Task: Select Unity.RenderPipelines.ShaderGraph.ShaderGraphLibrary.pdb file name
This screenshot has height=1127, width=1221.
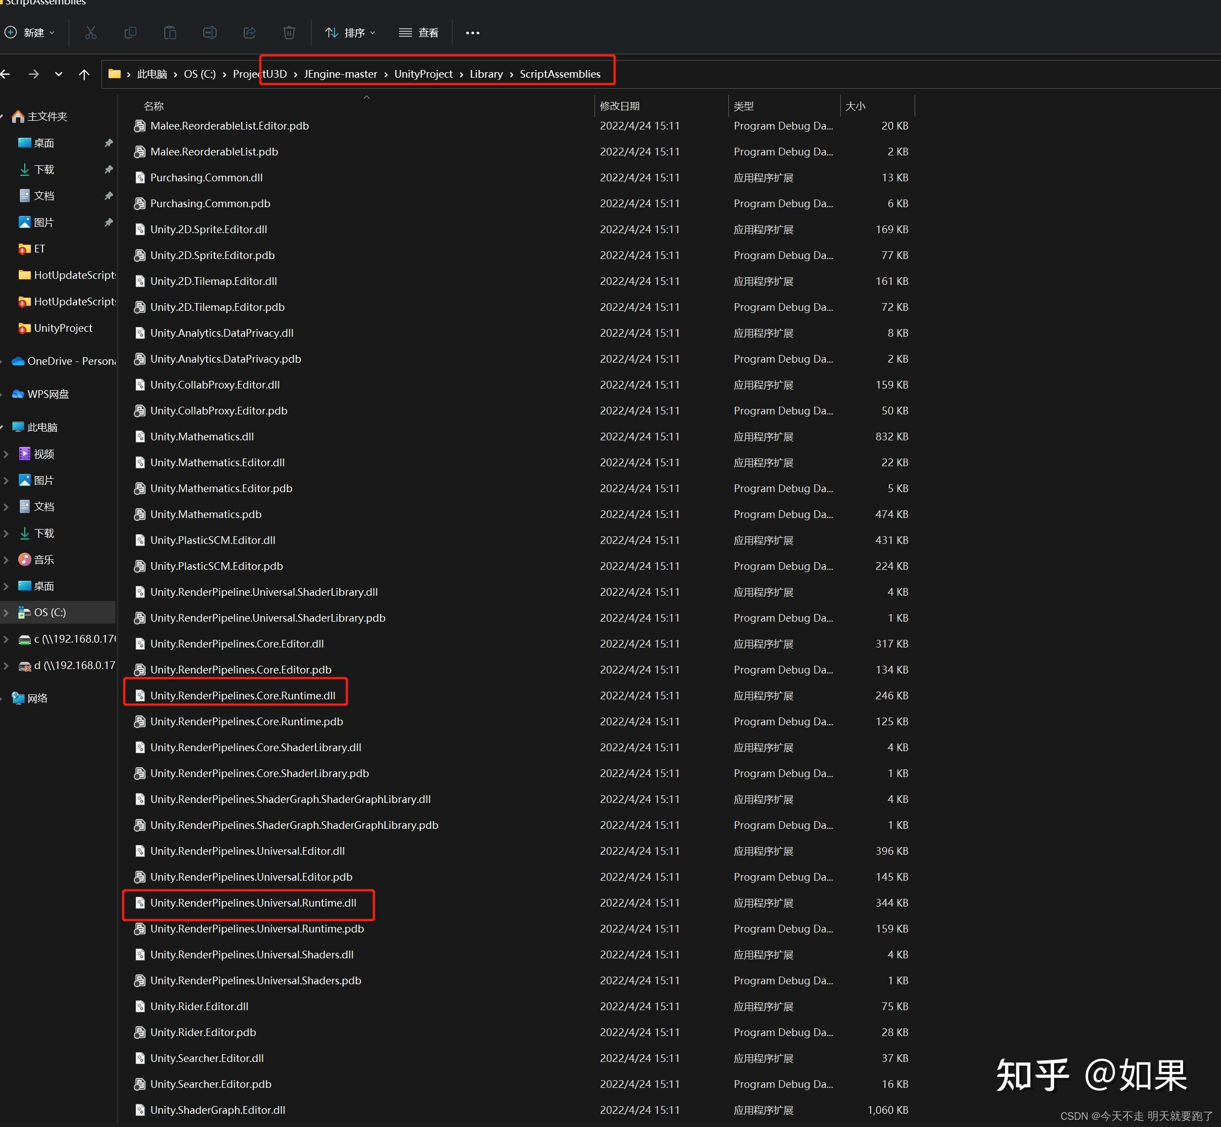Action: coord(294,824)
